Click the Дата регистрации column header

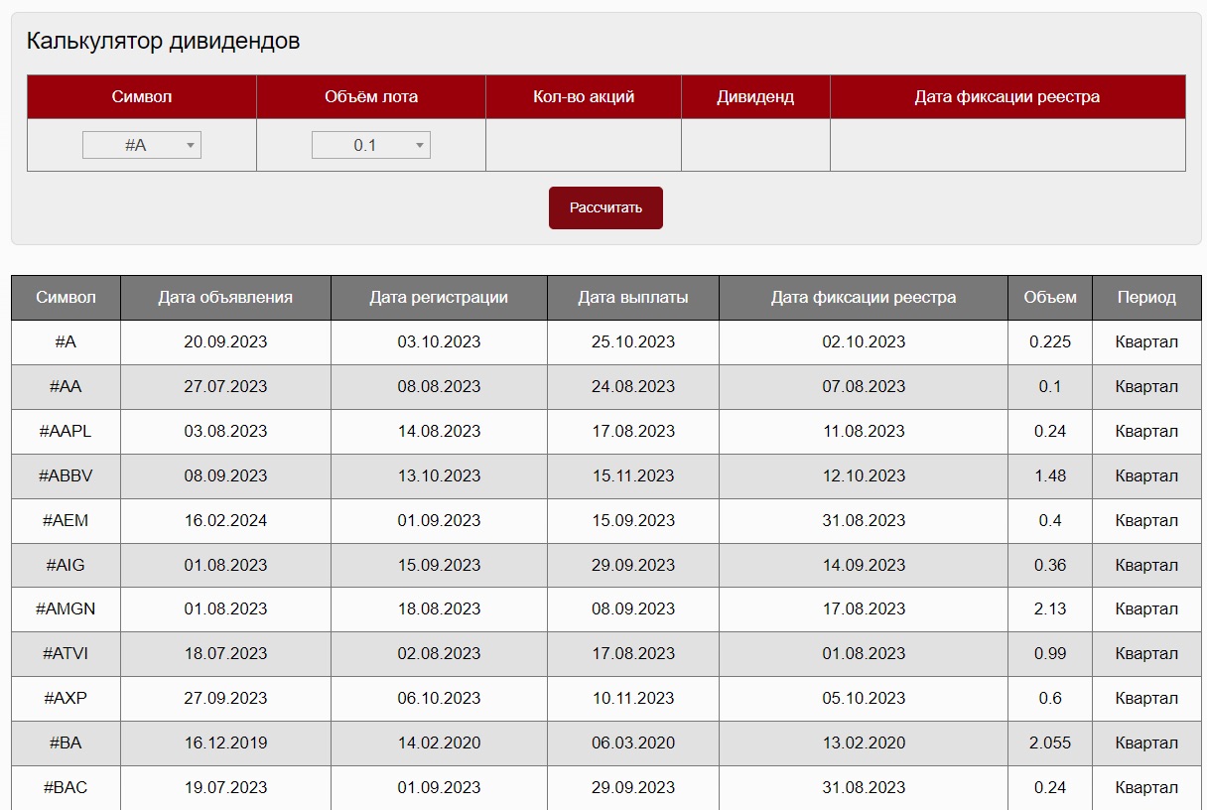tap(439, 298)
